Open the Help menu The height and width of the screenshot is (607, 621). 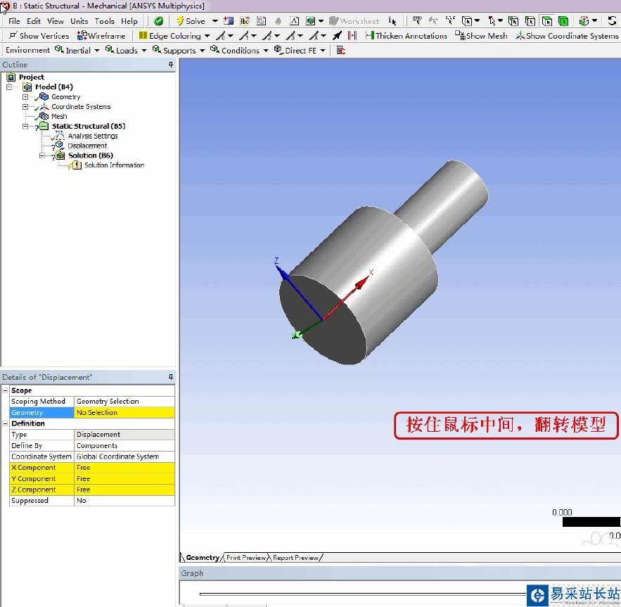pos(129,21)
